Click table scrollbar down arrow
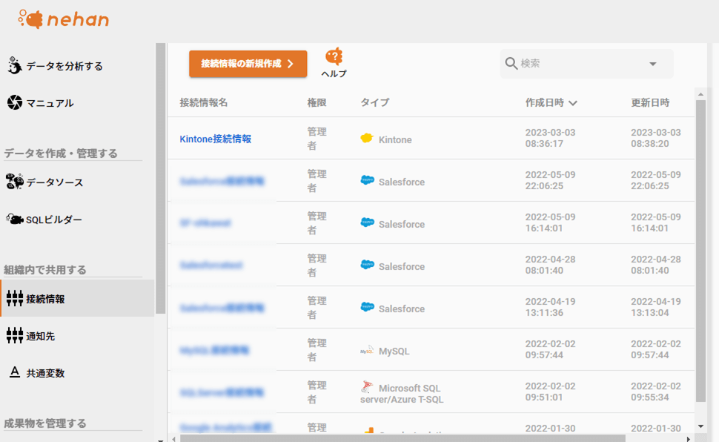 coord(700,426)
